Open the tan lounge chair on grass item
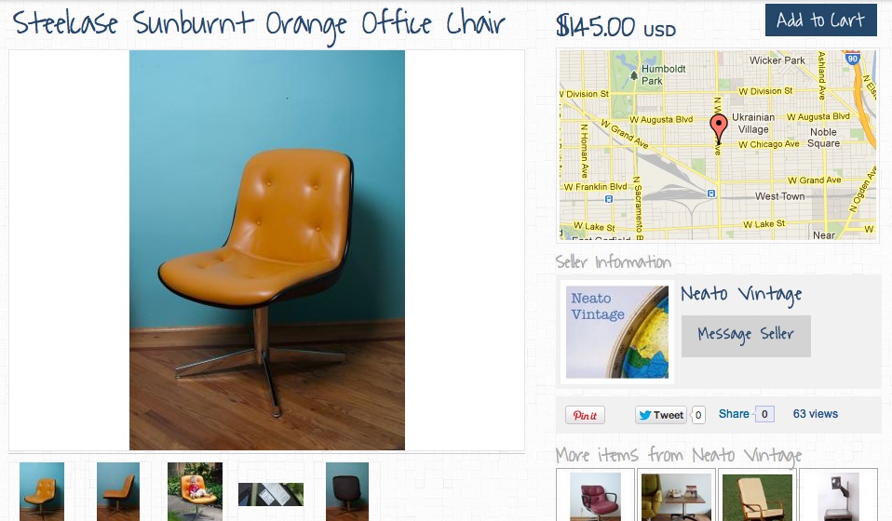Viewport: 892px width, 521px height. 757,496
